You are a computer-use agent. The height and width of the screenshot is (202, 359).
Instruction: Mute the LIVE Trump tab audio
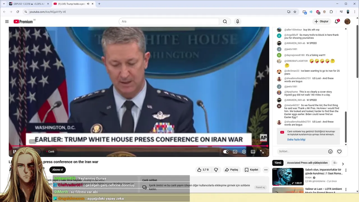point(88,4)
